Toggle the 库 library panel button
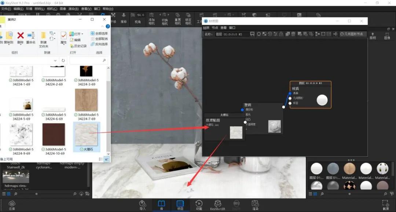396x212 pixels. pos(161,205)
